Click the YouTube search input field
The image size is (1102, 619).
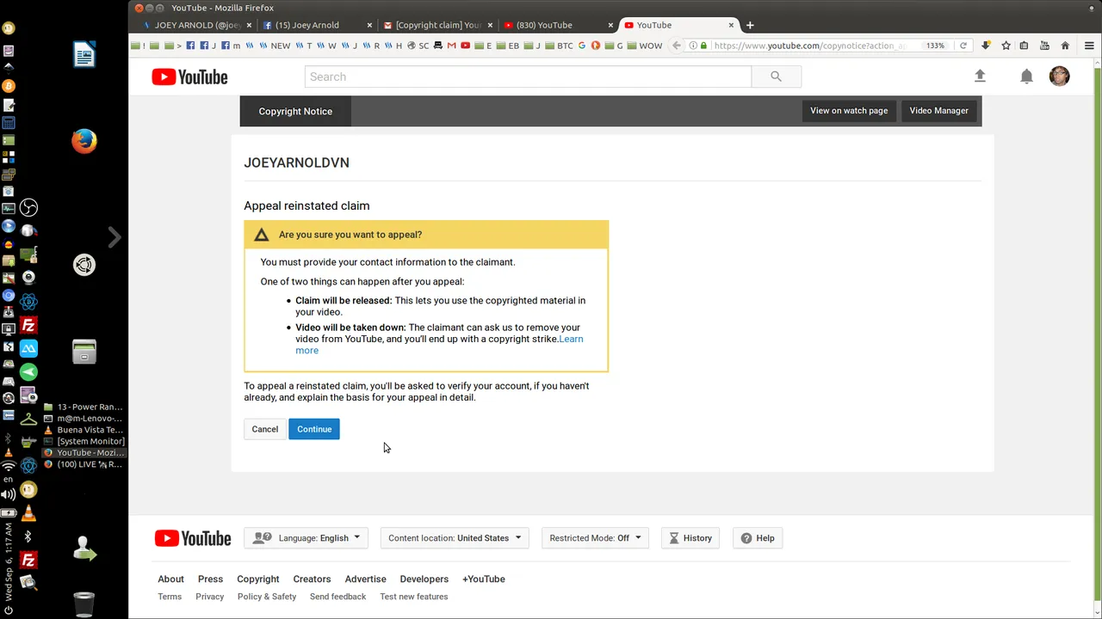[x=528, y=77]
